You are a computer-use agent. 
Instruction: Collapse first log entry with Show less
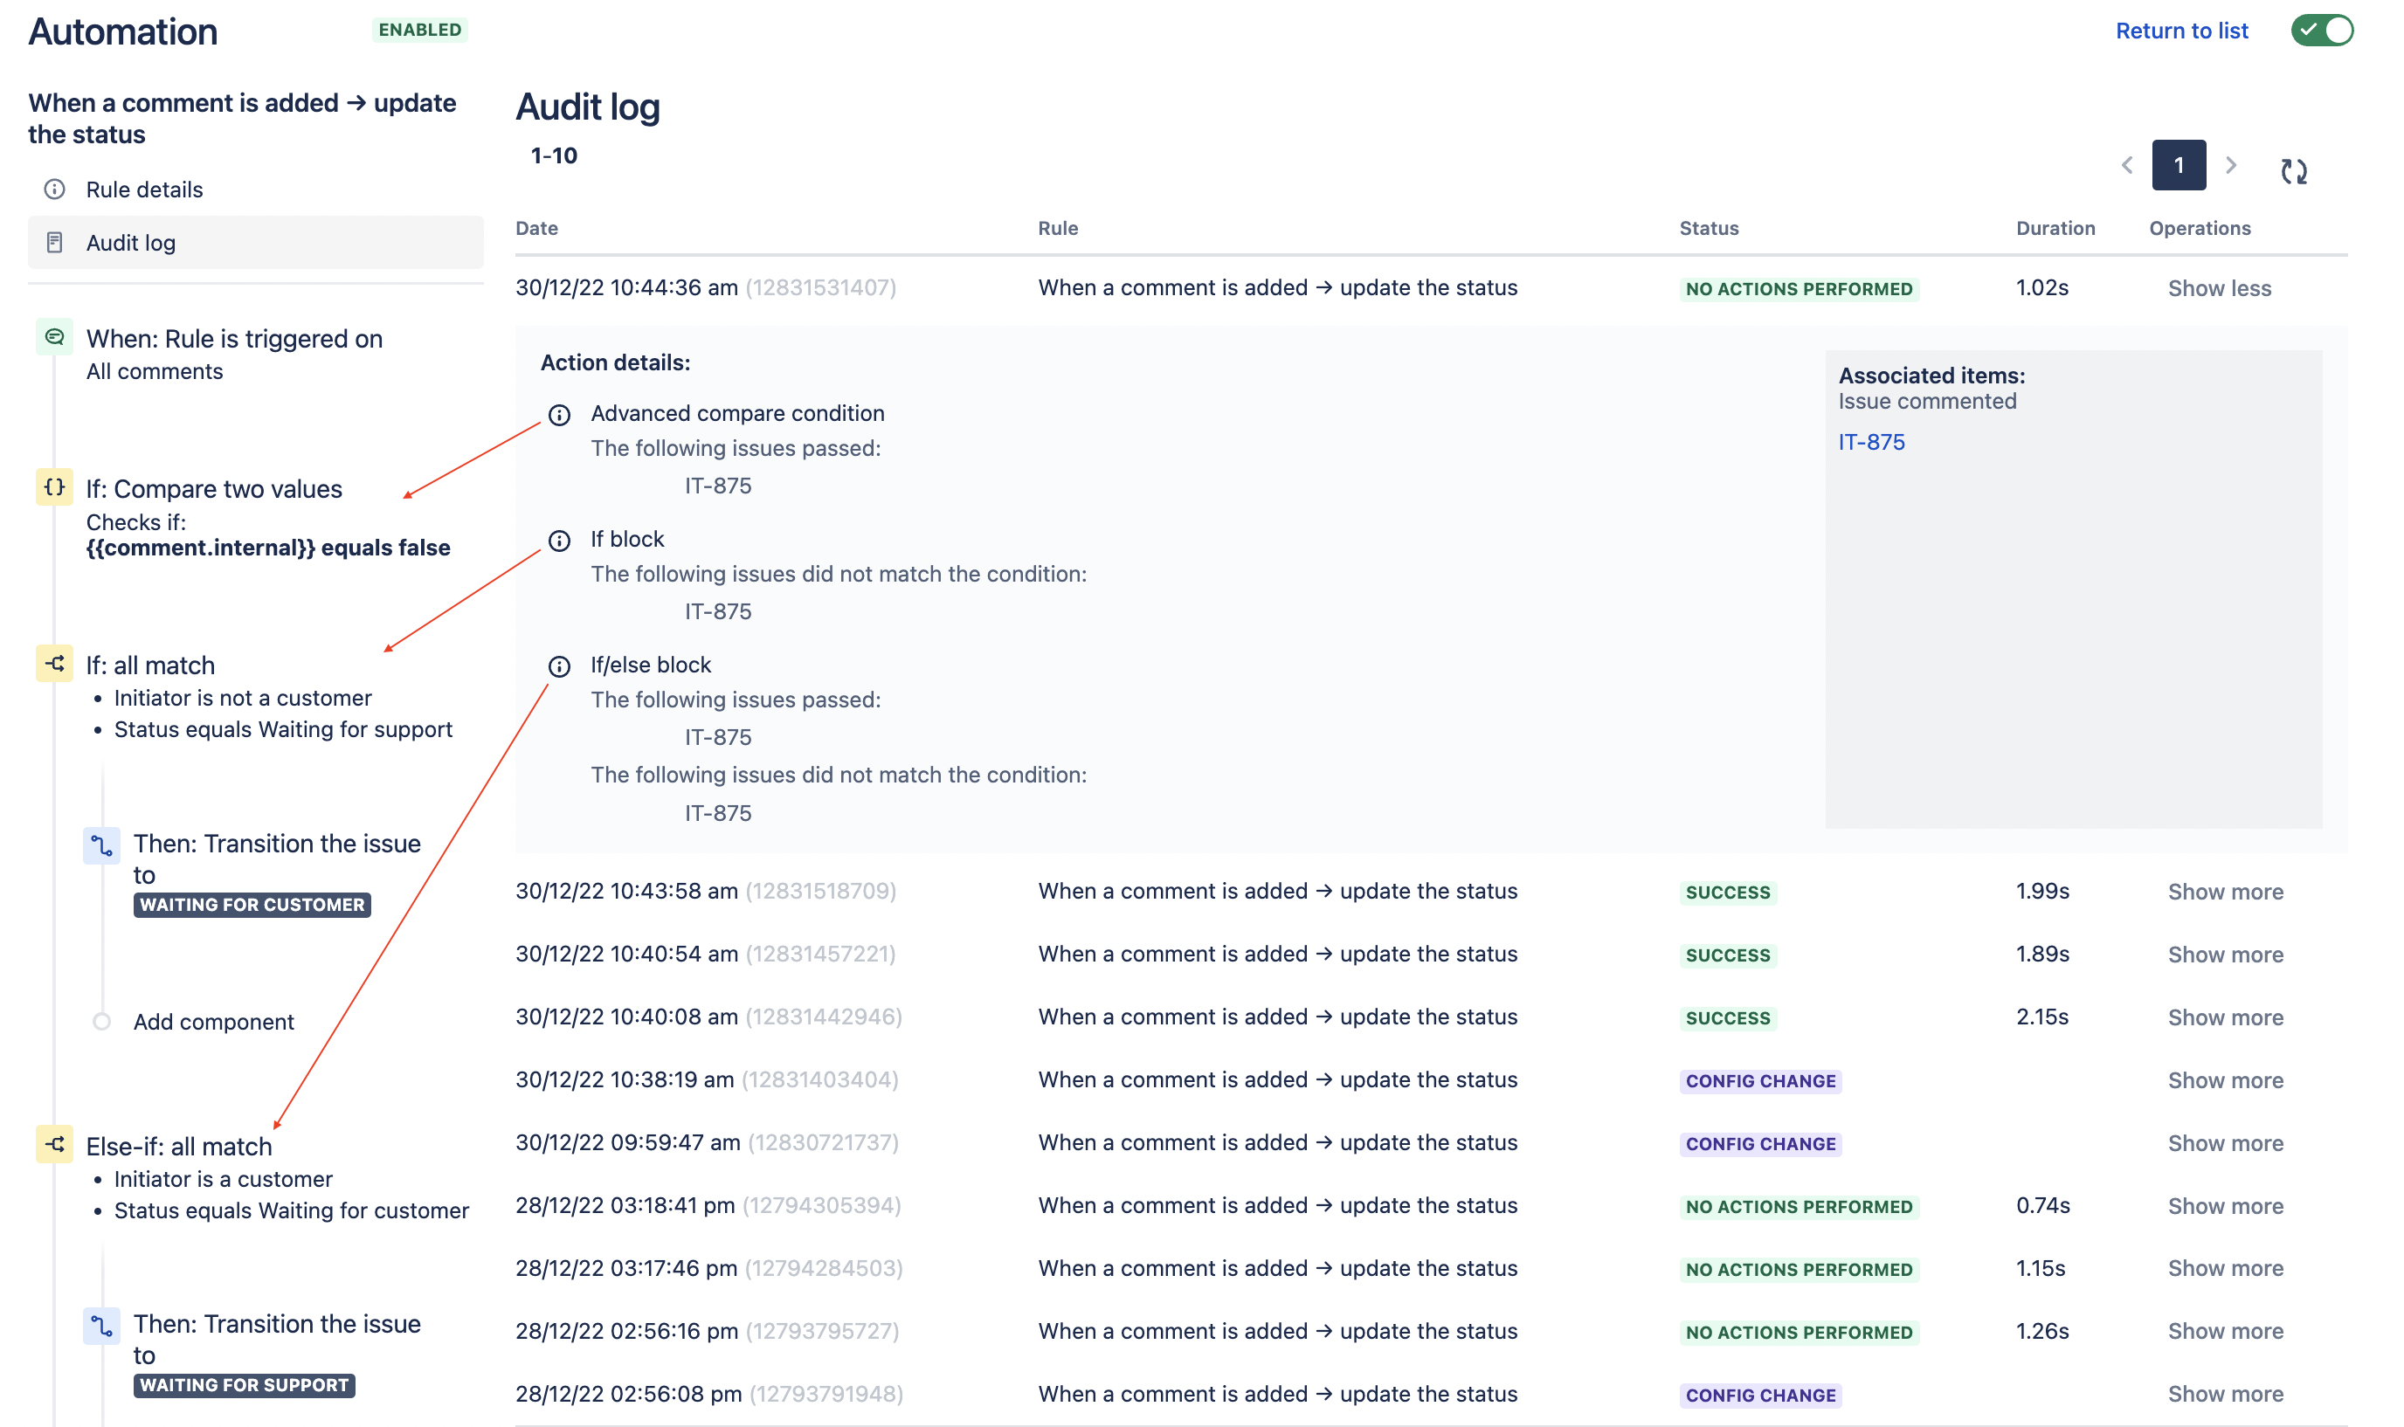click(x=2219, y=288)
